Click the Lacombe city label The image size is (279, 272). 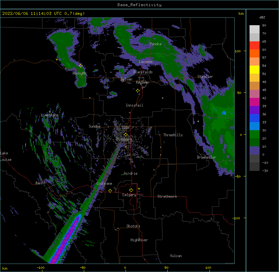tap(146, 62)
